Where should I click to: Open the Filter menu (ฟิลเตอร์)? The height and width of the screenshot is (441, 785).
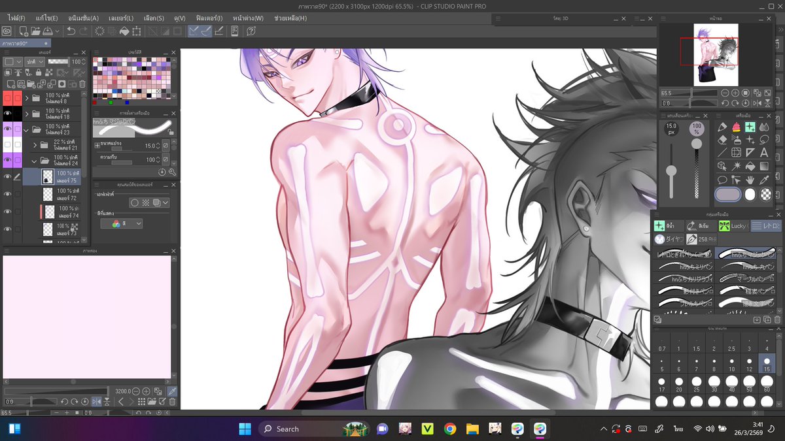pyautogui.click(x=208, y=18)
